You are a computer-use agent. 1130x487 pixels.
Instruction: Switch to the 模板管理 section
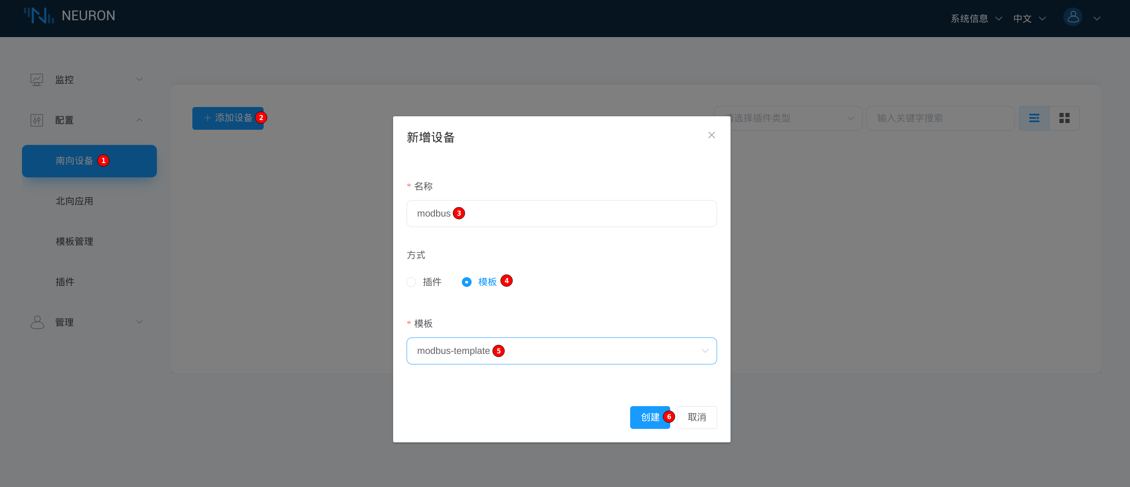[74, 241]
